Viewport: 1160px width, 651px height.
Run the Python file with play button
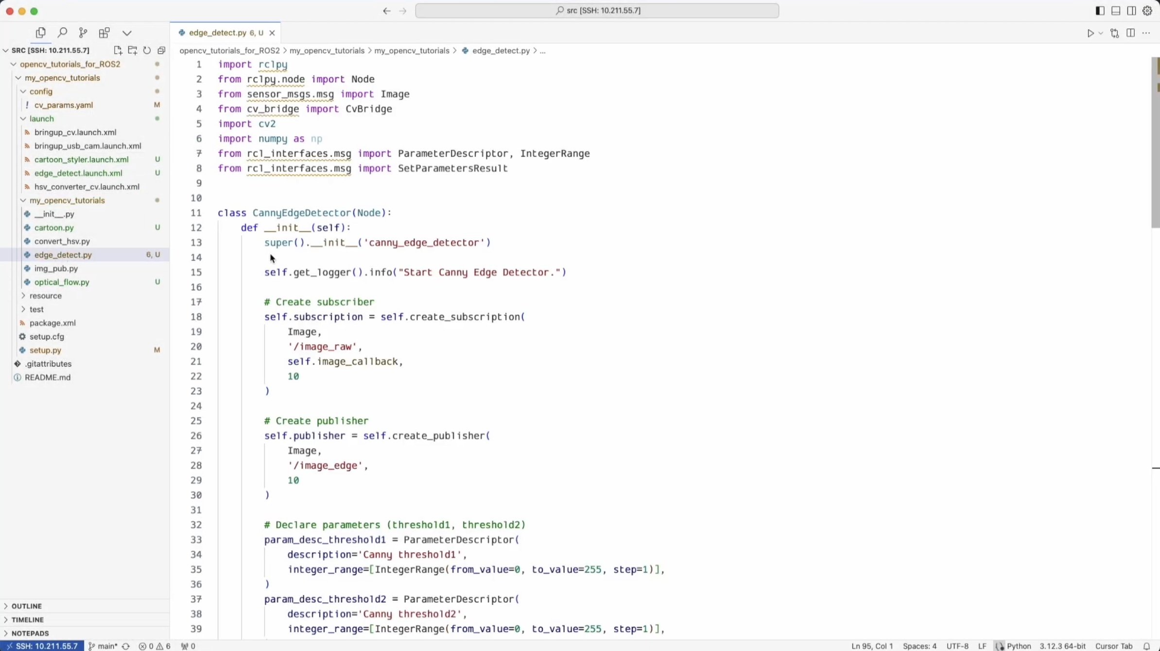pos(1091,33)
